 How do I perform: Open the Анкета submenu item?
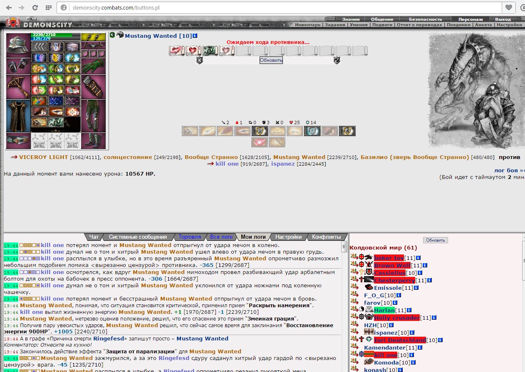[483, 24]
